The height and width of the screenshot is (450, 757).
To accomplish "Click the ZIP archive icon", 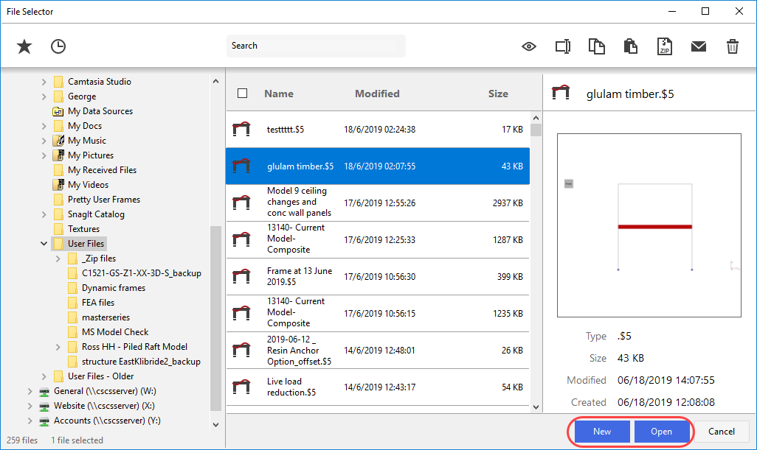I will (665, 46).
